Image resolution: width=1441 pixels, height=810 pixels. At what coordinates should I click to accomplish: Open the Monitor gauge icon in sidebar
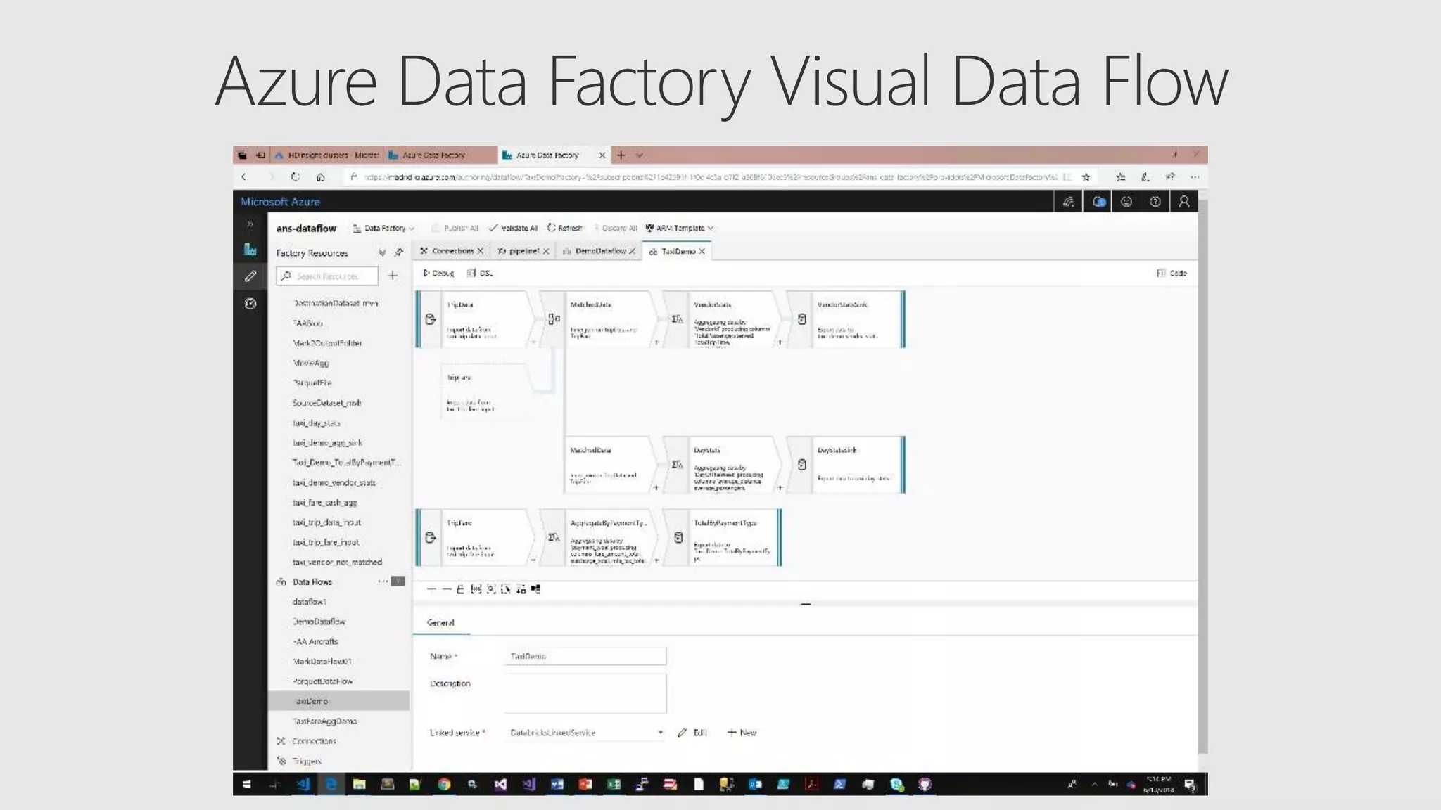[250, 304]
